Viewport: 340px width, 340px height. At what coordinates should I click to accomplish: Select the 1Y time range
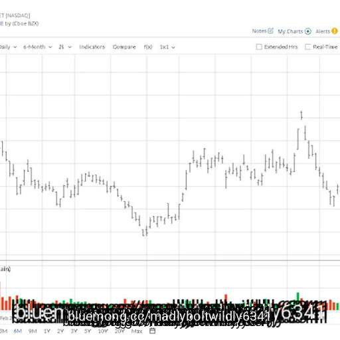47,331
